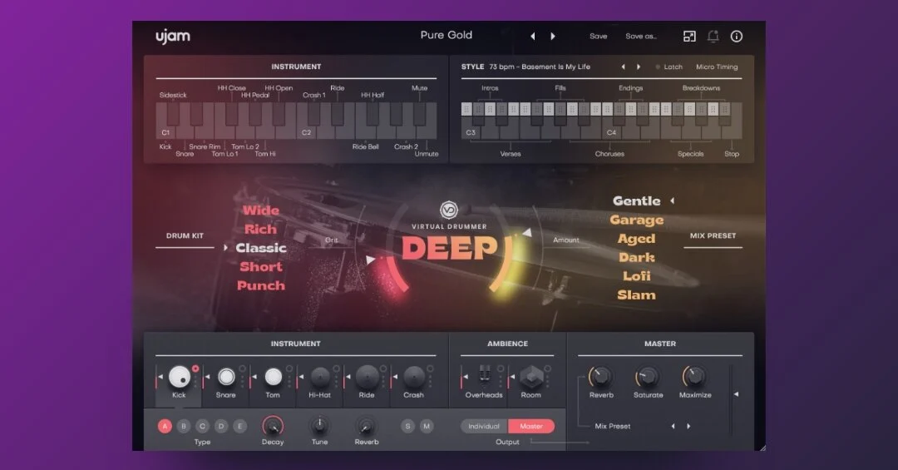Choose the Gentle mix preset
Image resolution: width=898 pixels, height=470 pixels.
636,201
